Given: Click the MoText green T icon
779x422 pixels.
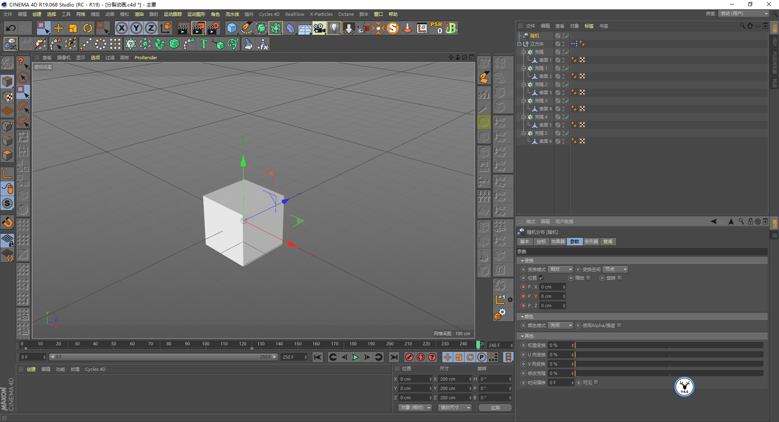Looking at the screenshot, I should tap(204, 44).
